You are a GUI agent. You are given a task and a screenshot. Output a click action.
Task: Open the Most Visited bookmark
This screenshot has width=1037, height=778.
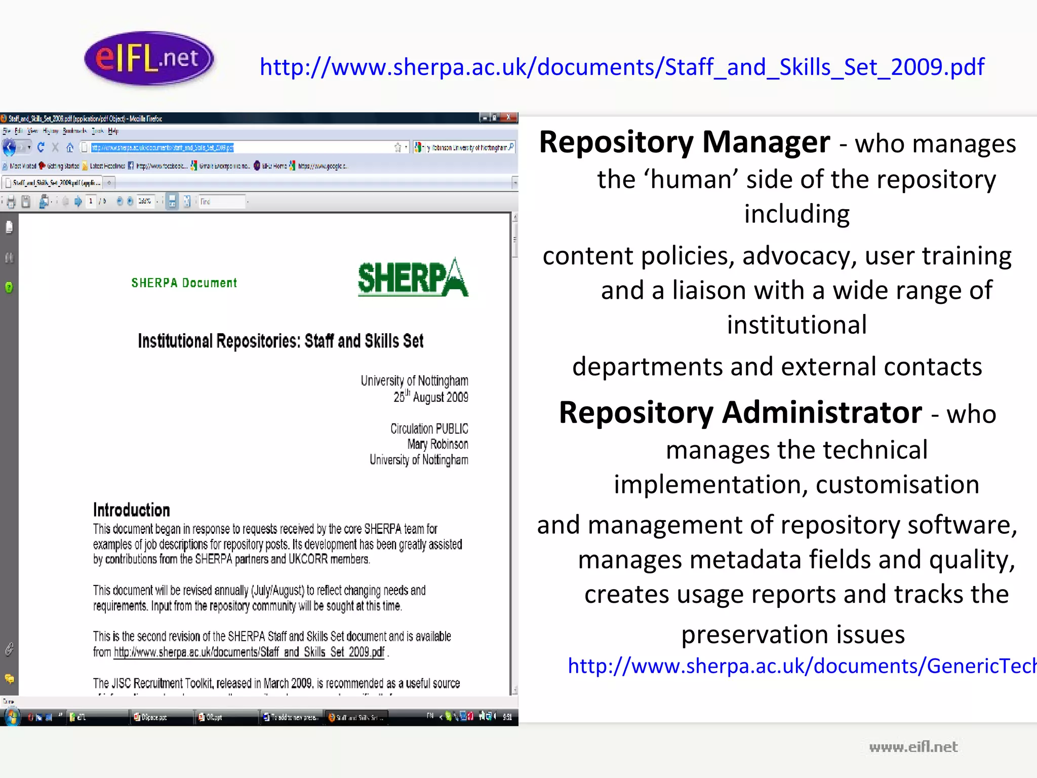[19, 166]
